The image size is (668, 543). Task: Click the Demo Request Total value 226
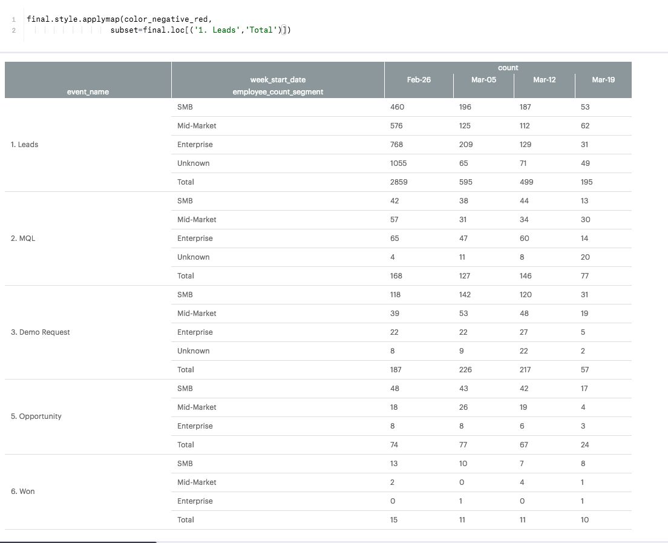pyautogui.click(x=465, y=370)
